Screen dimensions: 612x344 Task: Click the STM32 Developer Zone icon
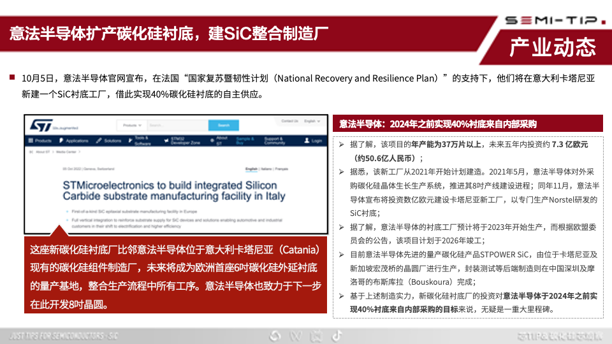click(166, 140)
